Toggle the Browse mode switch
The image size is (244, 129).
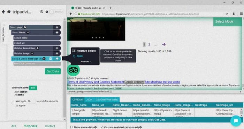56,12
